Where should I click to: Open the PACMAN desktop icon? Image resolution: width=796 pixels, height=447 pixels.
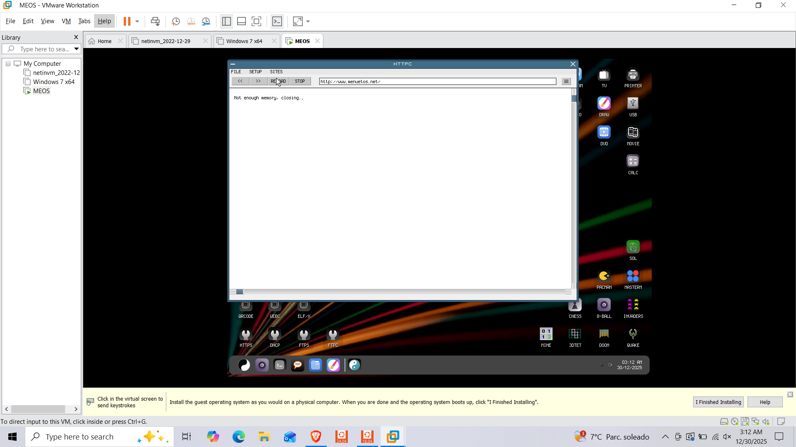(604, 276)
